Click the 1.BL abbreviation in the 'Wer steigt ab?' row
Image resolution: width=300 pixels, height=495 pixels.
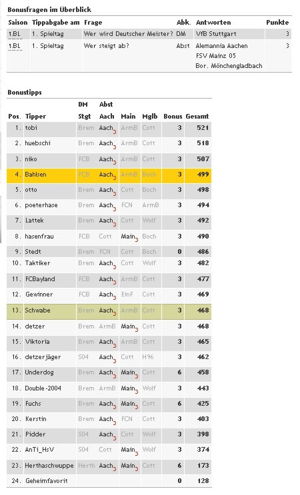pos(14,46)
